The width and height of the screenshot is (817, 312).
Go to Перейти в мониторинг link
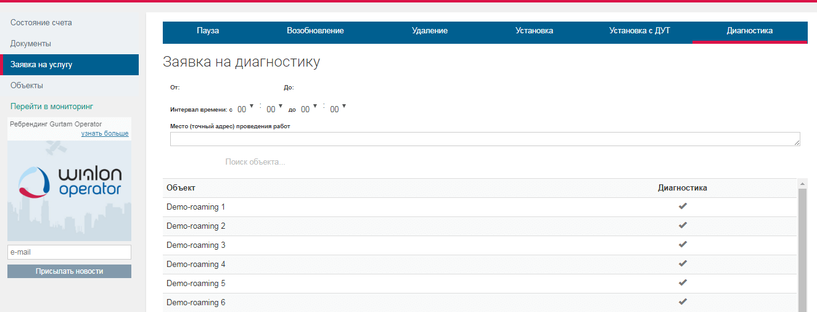tap(52, 106)
